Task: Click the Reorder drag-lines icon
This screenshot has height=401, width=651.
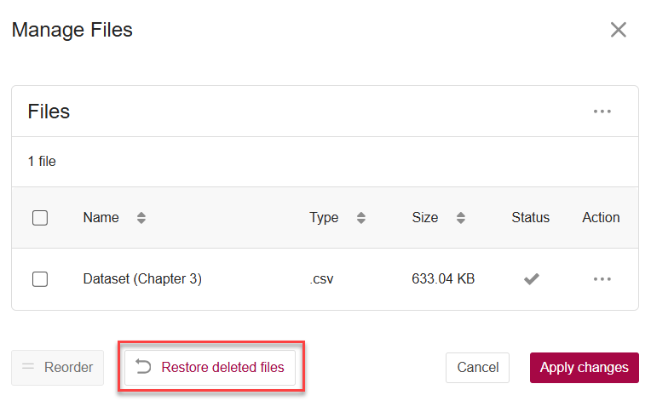Action: pyautogui.click(x=28, y=367)
